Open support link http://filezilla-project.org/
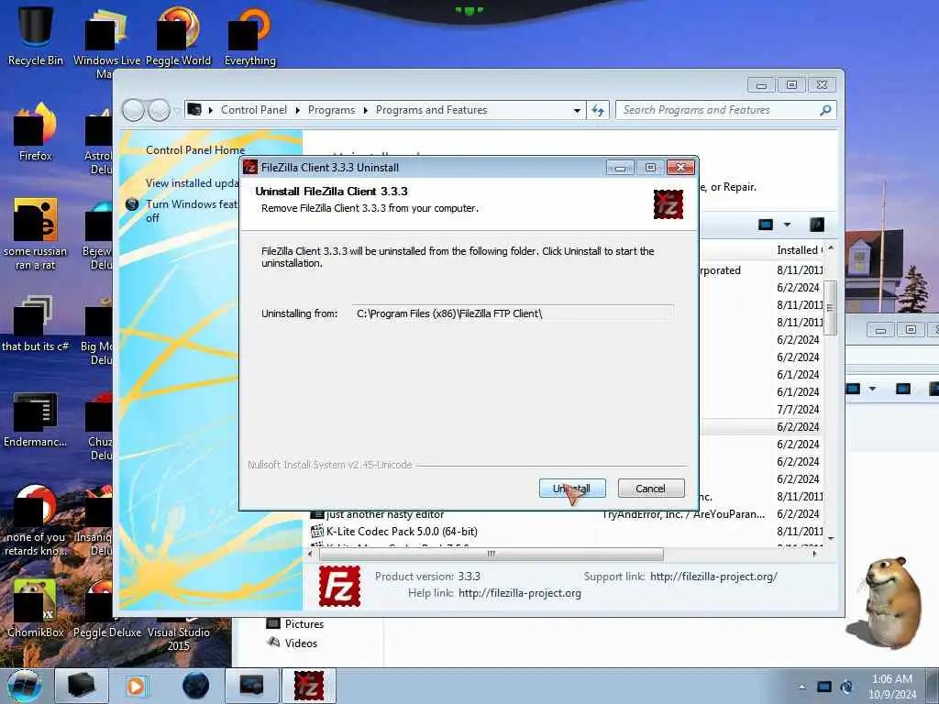This screenshot has width=939, height=704. coord(713,577)
